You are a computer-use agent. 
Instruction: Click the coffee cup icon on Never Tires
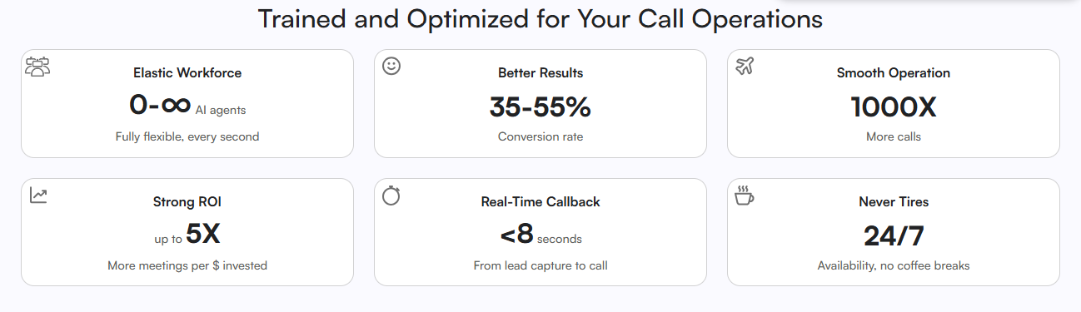click(745, 196)
